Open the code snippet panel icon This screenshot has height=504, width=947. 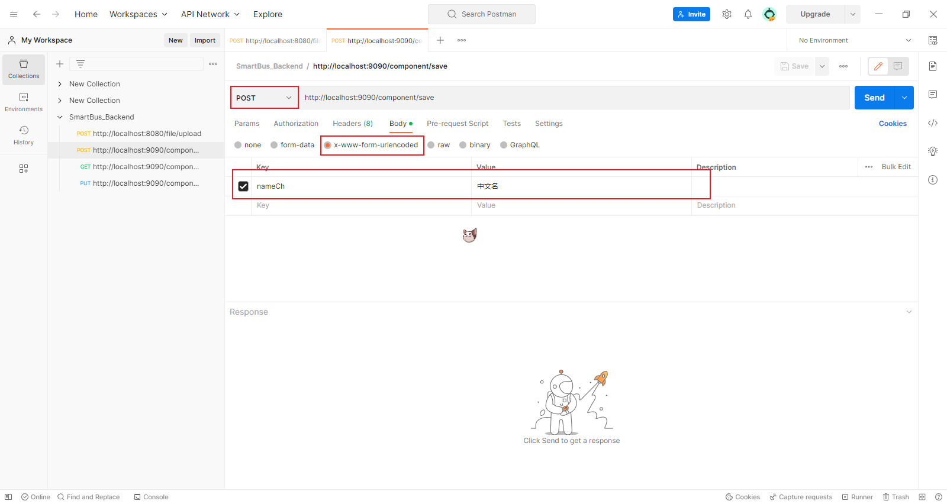pos(933,123)
